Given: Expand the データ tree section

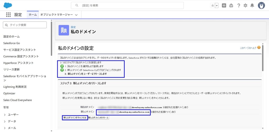Looking at the screenshot, I should tap(5, 121).
